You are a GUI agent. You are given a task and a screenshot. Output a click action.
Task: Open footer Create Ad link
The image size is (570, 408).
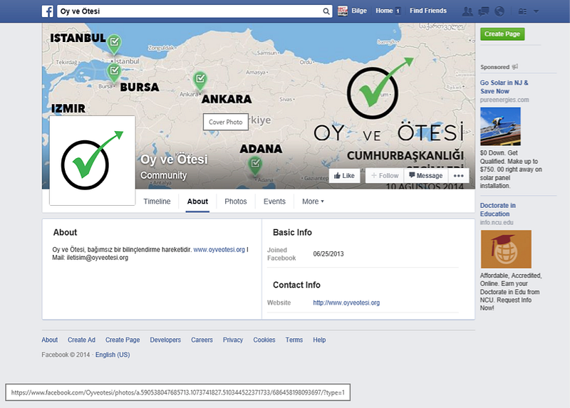(81, 340)
